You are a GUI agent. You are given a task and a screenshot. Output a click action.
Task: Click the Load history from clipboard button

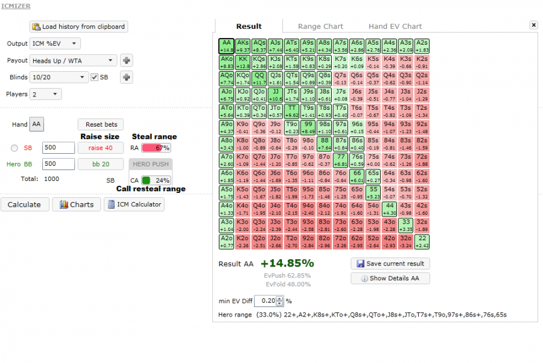tap(79, 27)
